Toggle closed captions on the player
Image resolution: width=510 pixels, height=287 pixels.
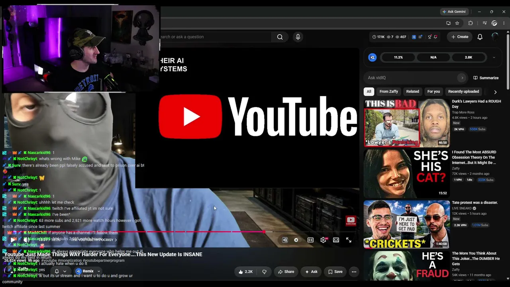coord(310,240)
